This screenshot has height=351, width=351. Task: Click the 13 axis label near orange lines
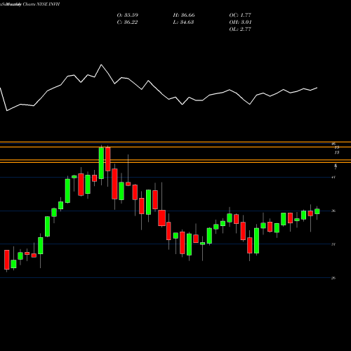(337, 152)
